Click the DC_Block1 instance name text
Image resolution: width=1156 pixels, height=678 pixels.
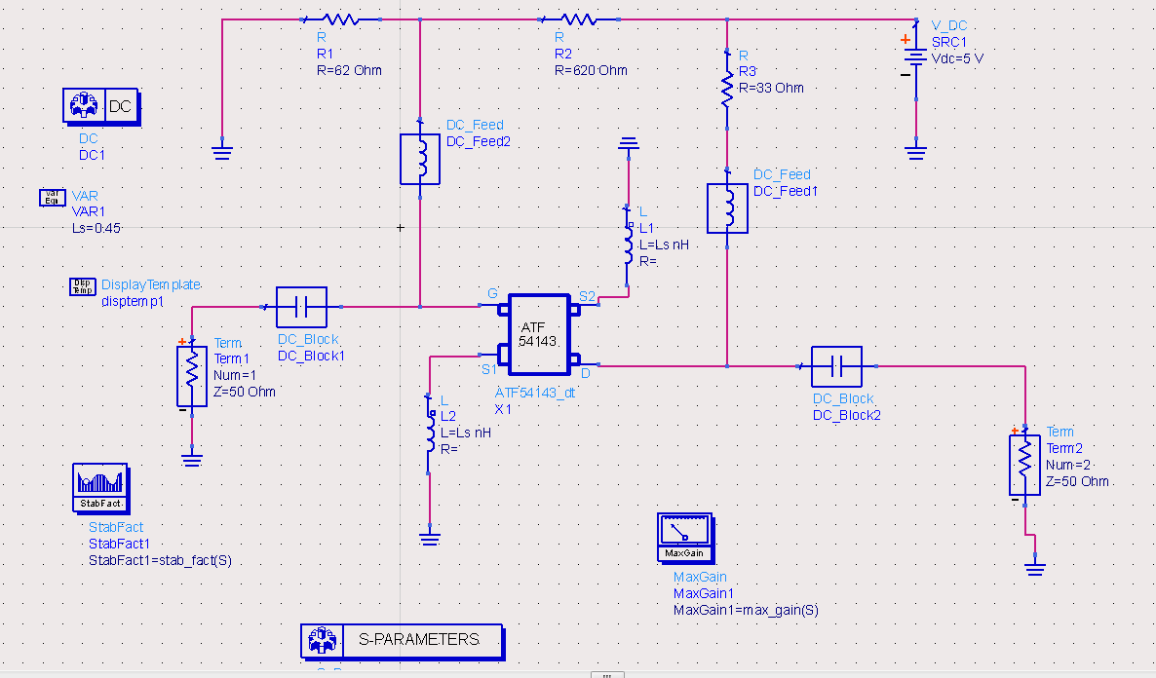(x=311, y=356)
